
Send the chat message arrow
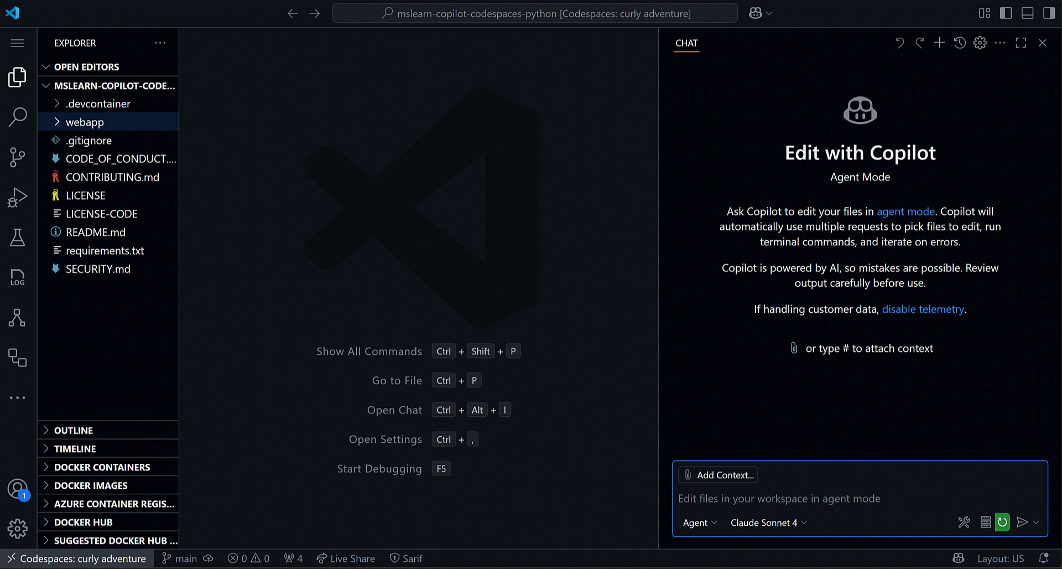coord(1022,523)
